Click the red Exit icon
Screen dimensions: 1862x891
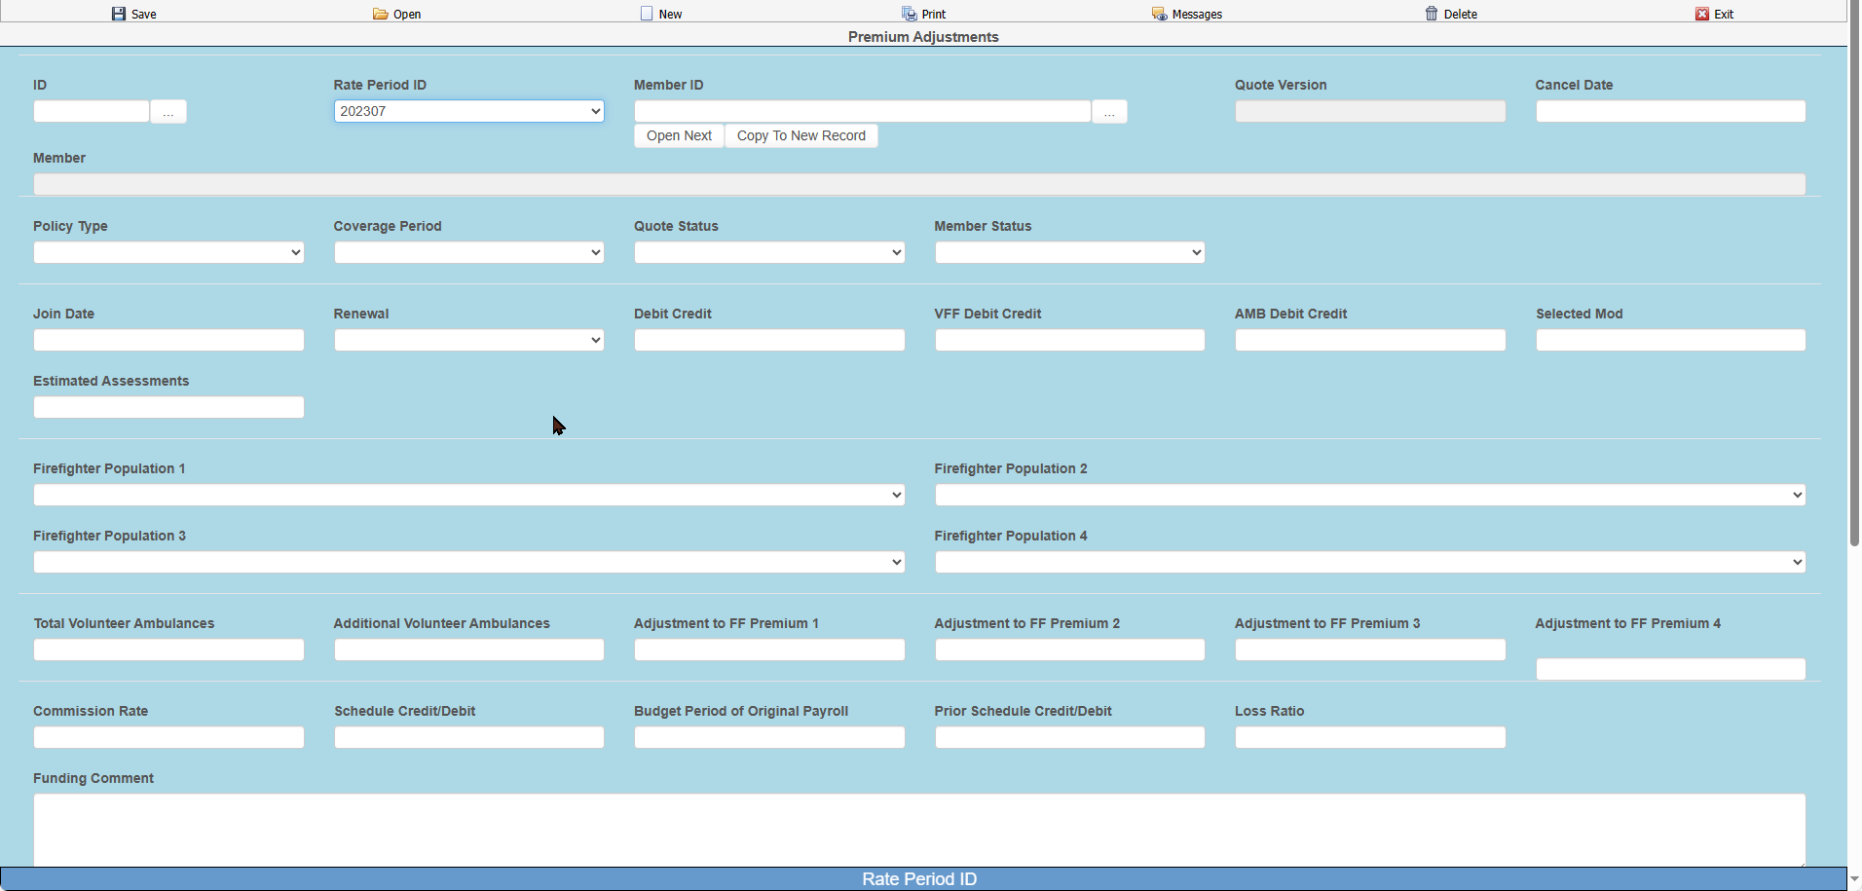tap(1702, 14)
